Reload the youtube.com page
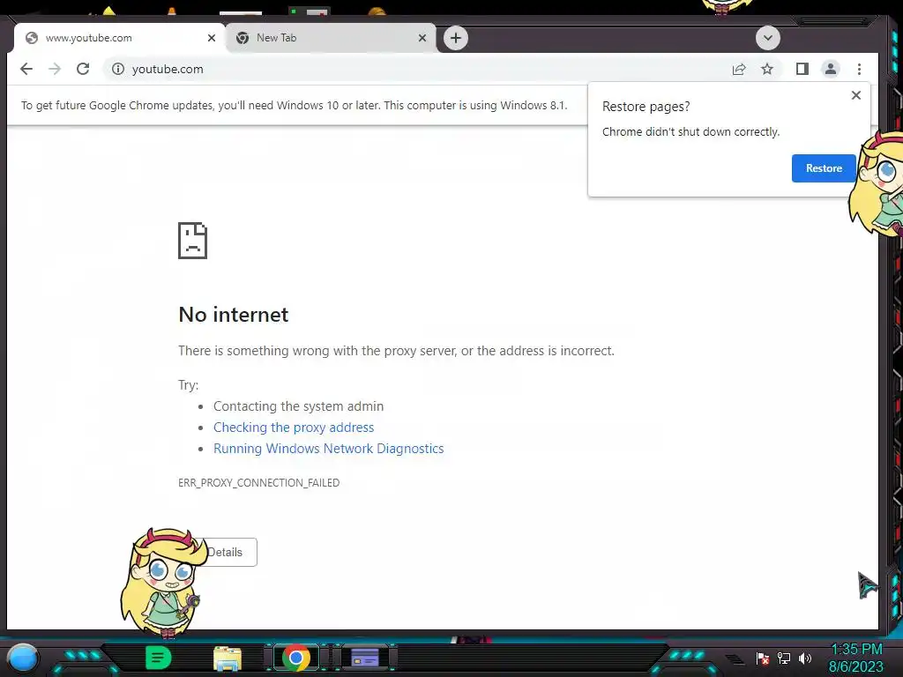Viewport: 903px width, 677px height. point(83,69)
